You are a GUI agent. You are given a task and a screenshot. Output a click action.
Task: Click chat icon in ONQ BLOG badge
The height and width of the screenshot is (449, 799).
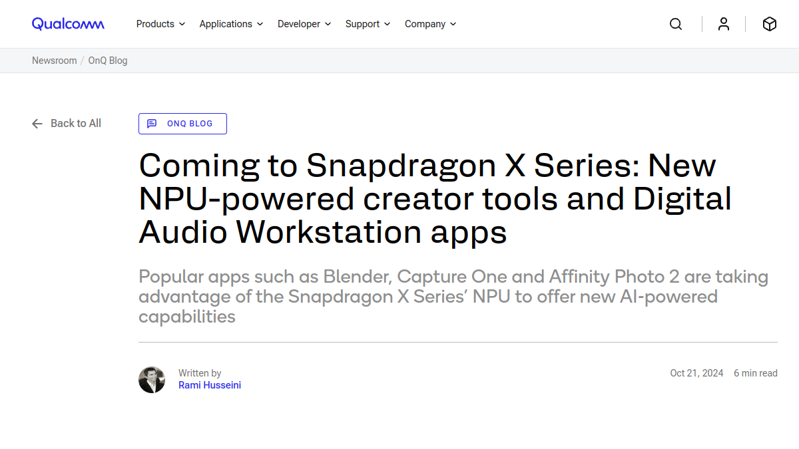(x=152, y=124)
